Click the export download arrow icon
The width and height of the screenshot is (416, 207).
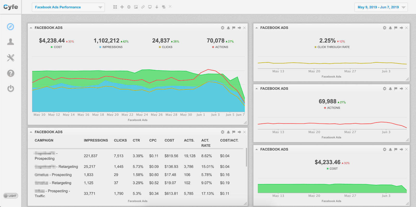click(157, 7)
